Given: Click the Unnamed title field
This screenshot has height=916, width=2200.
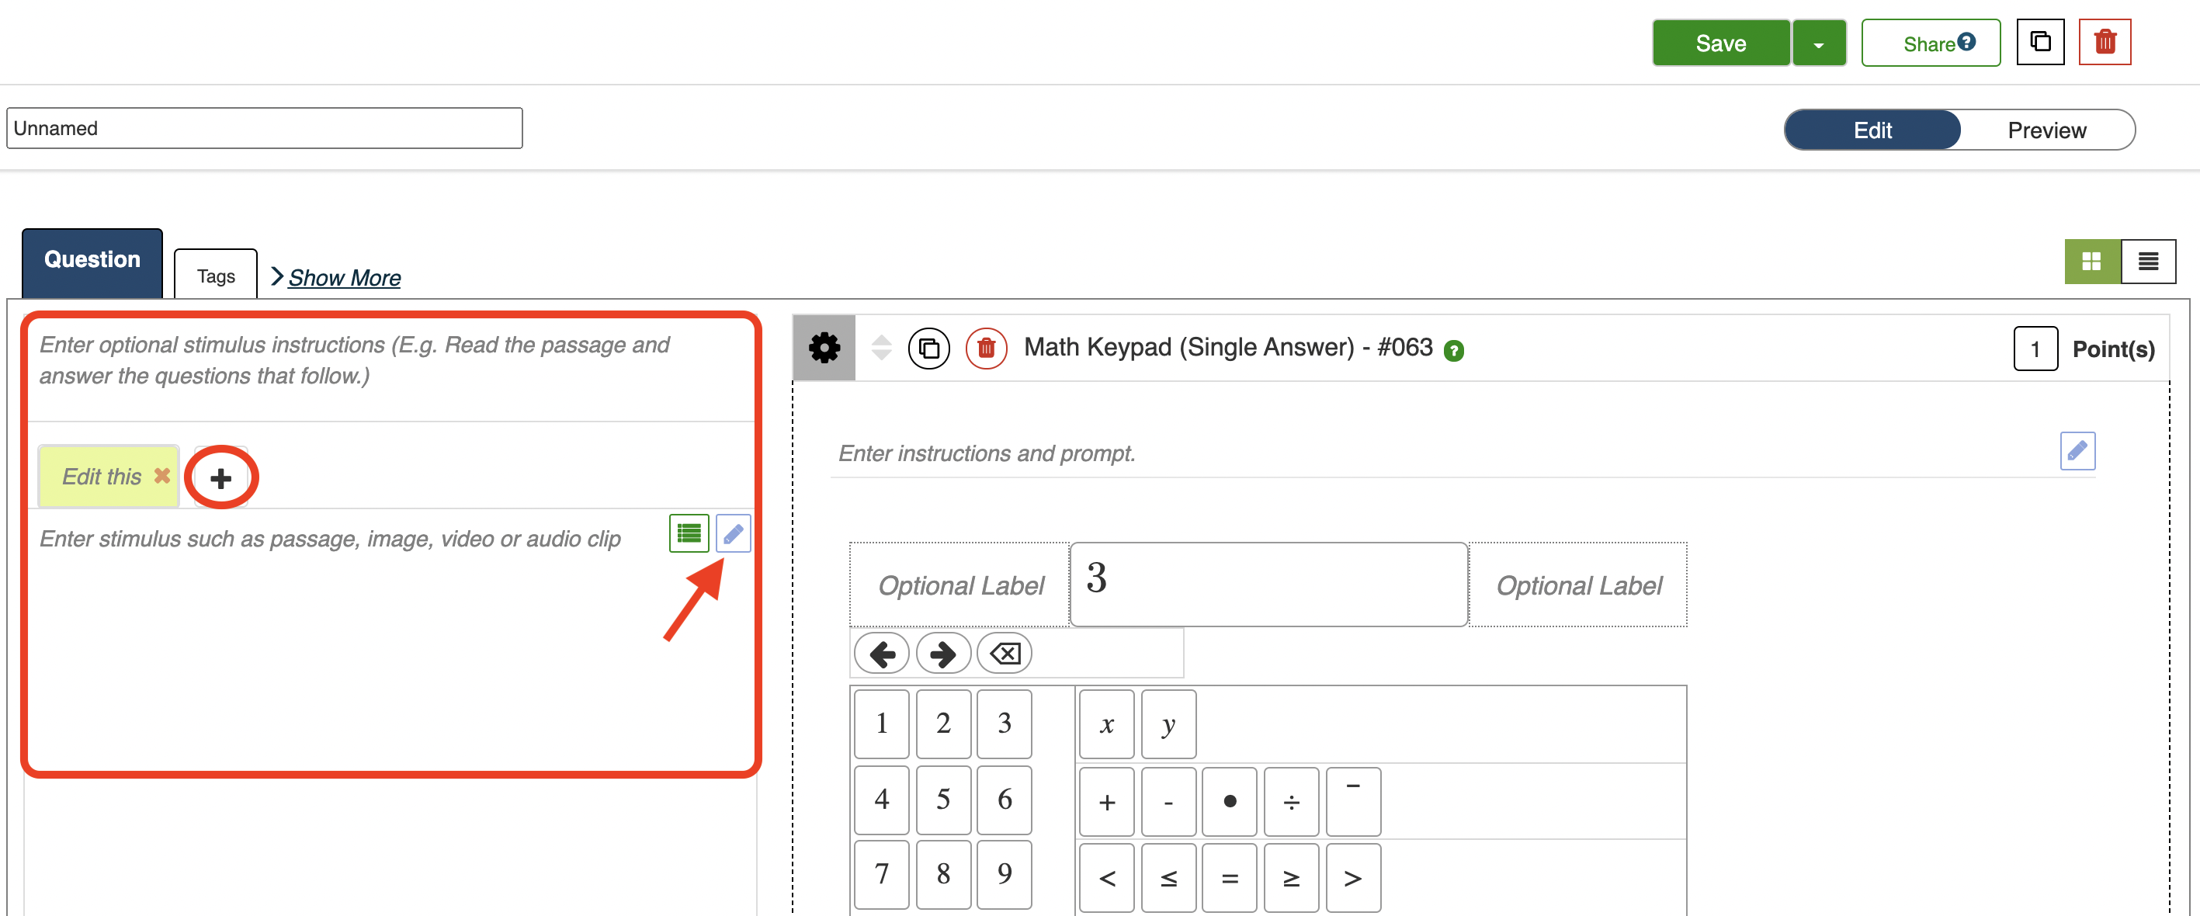Looking at the screenshot, I should click(x=264, y=128).
